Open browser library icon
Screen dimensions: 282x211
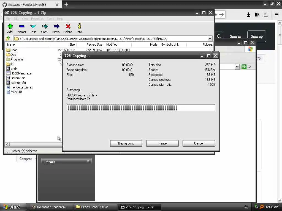pos(257,15)
